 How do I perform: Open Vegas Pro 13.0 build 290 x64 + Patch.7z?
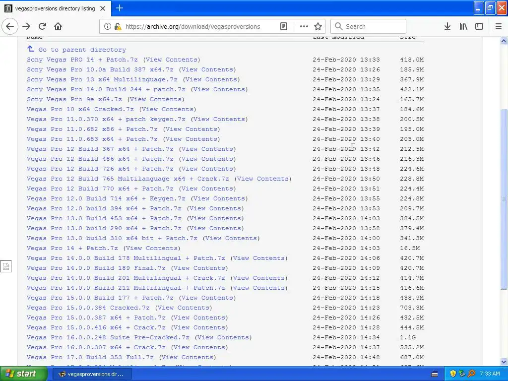[x=104, y=228]
